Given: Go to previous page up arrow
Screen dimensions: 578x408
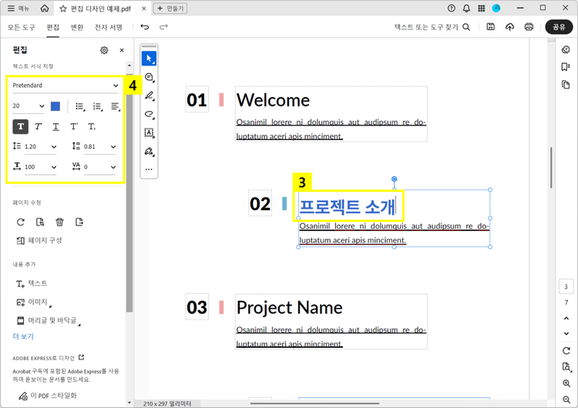Looking at the screenshot, I should (566, 319).
